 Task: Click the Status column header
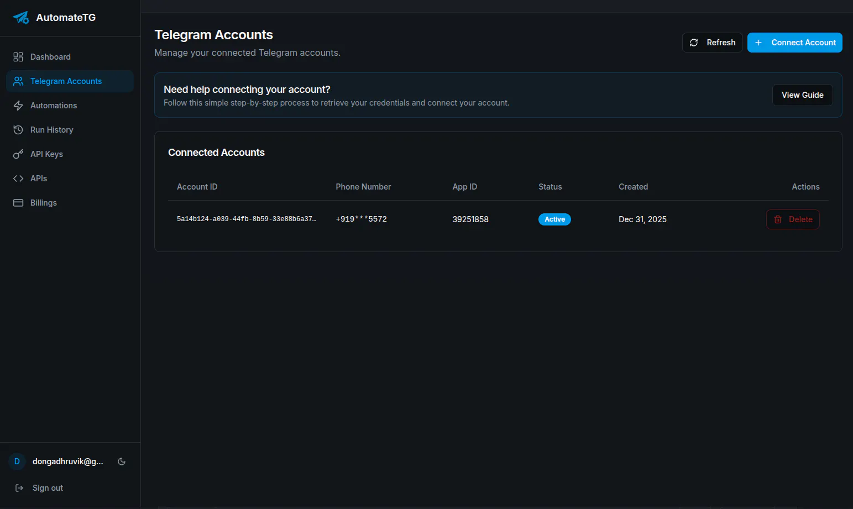point(550,187)
